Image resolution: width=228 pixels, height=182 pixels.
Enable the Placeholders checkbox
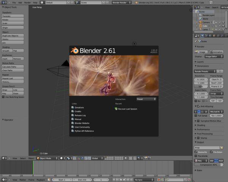pyautogui.click(x=196, y=156)
